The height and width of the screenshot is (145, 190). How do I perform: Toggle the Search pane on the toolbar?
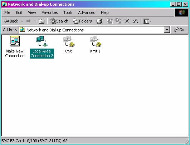pyautogui.click(x=59, y=21)
